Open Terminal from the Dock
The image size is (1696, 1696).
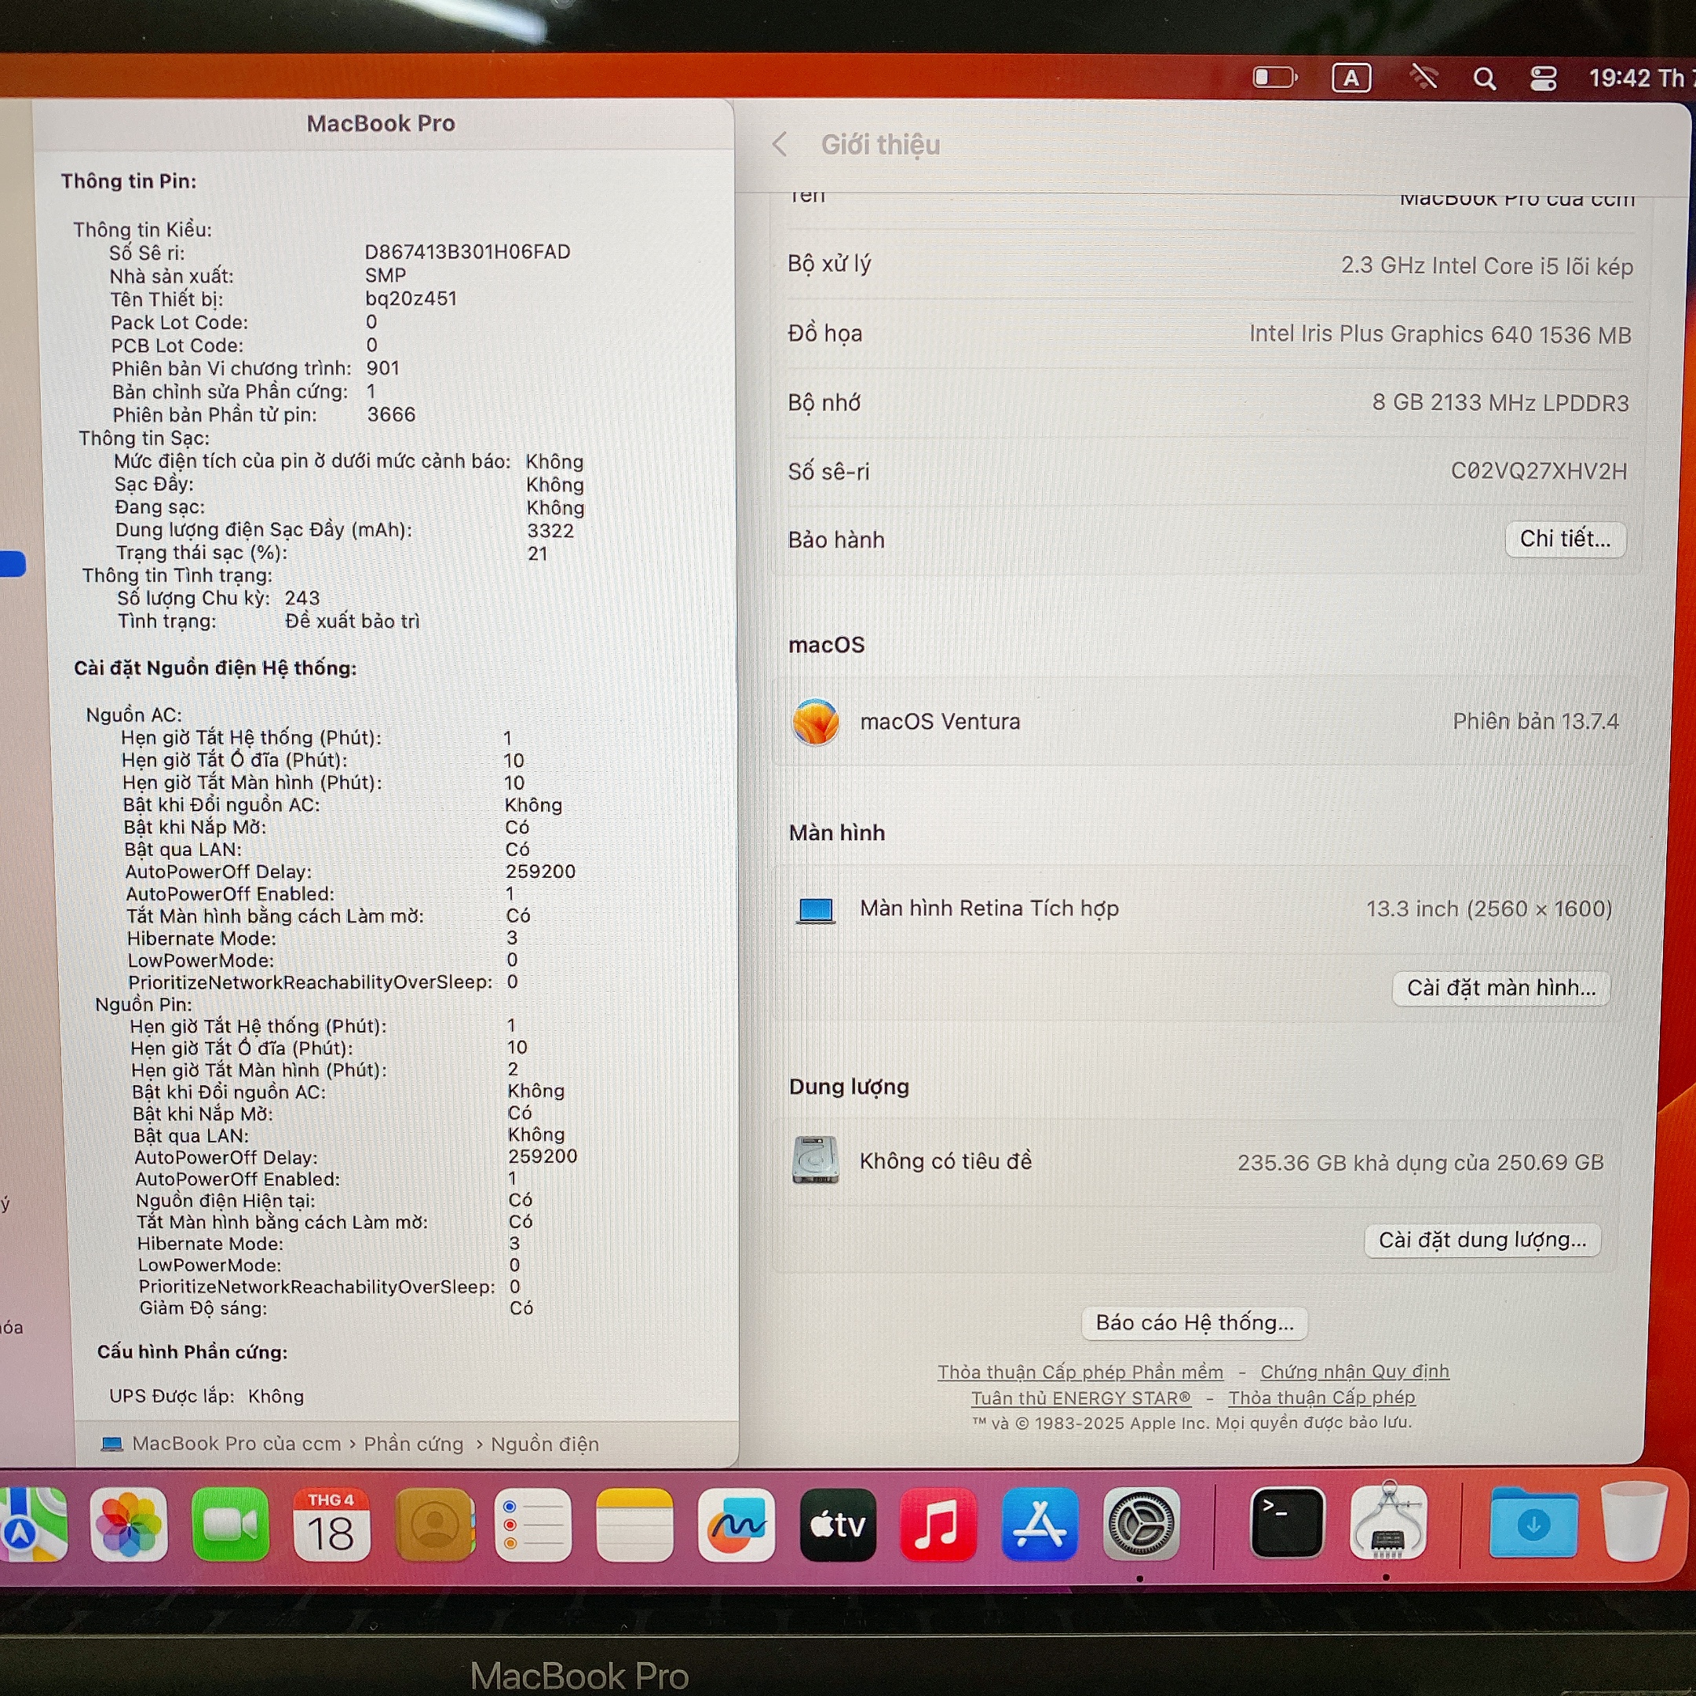click(x=1286, y=1523)
